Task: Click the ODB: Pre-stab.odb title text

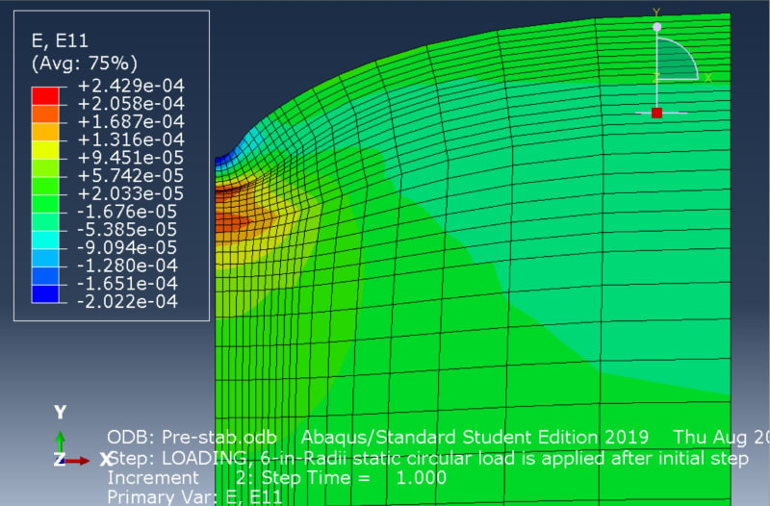Action: point(192,437)
